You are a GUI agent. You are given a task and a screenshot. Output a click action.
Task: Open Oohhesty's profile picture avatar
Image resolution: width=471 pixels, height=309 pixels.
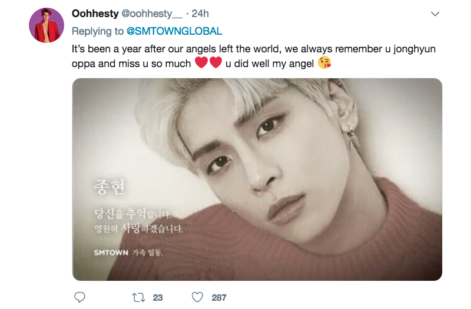pyautogui.click(x=47, y=25)
